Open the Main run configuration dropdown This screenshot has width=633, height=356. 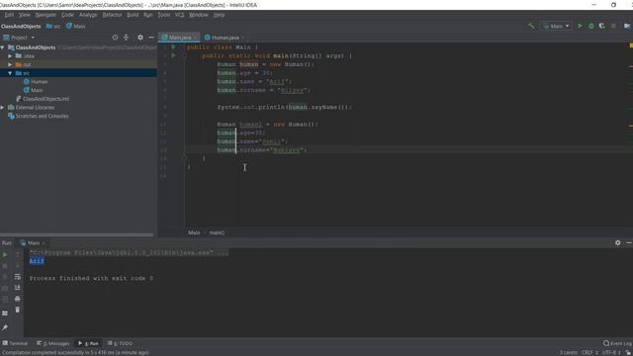tap(556, 26)
